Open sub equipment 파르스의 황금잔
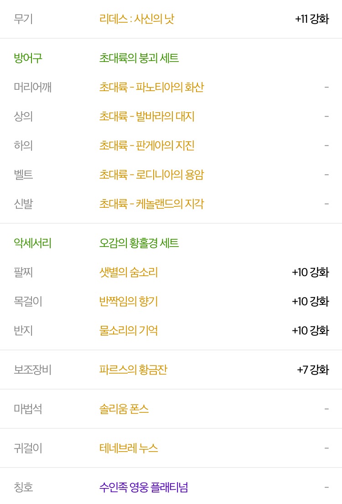This screenshot has height=504, width=342. (x=133, y=370)
